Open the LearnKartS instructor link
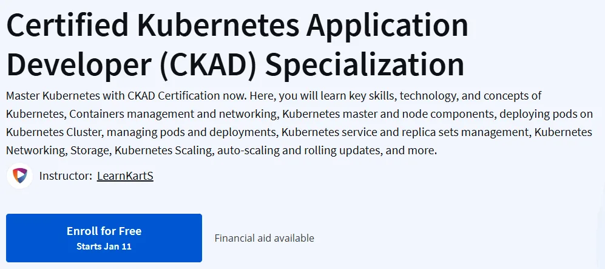Viewport: 605px width, 269px height. [125, 176]
